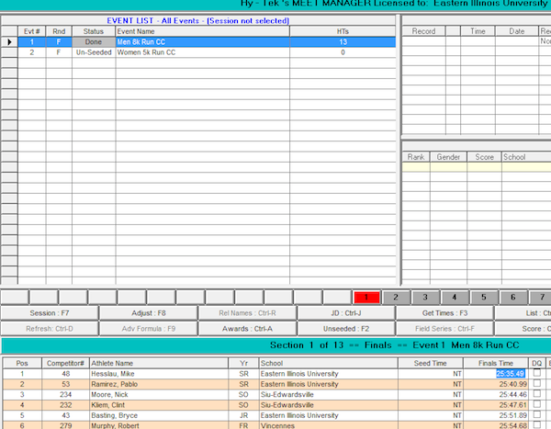
Task: Toggle DQ checkbox for Moore, Nick
Action: click(536, 393)
